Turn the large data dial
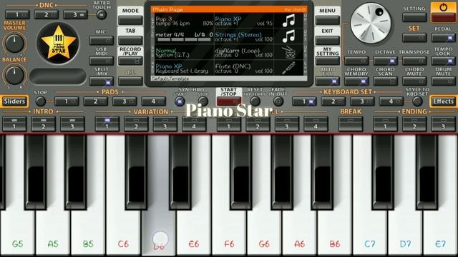 point(371,24)
